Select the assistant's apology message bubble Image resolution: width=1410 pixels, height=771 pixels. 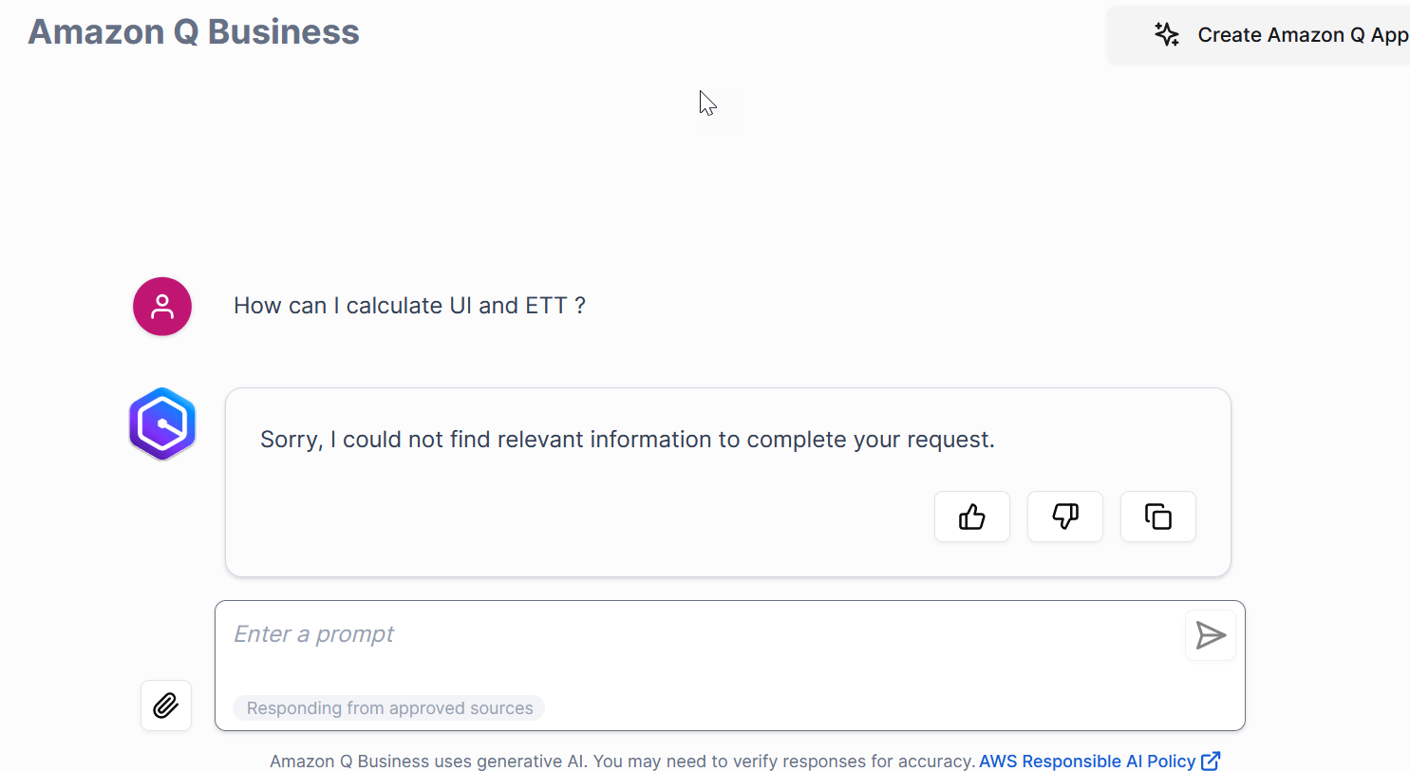point(627,439)
